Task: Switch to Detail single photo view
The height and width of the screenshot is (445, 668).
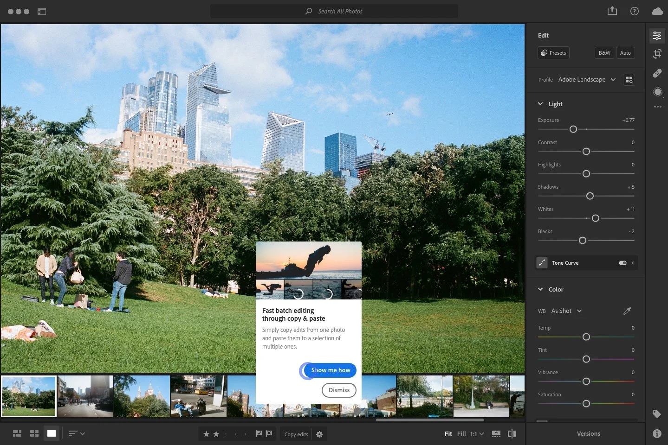Action: [x=51, y=433]
